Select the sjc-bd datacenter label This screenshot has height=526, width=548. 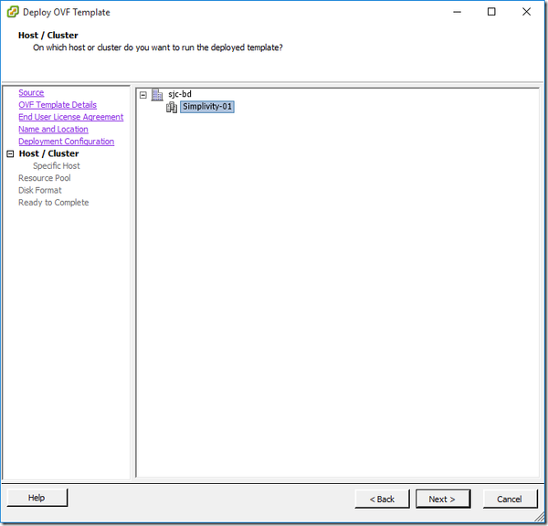tap(180, 94)
